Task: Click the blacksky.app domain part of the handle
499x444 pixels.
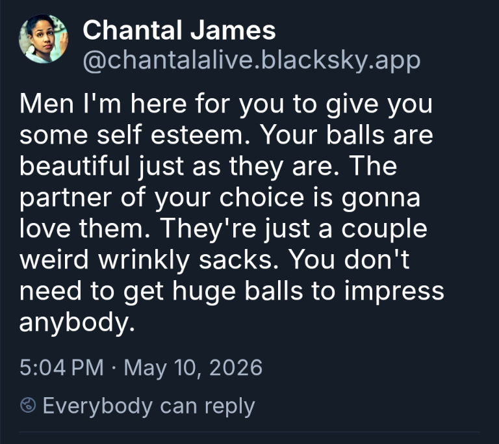Action: coord(340,60)
